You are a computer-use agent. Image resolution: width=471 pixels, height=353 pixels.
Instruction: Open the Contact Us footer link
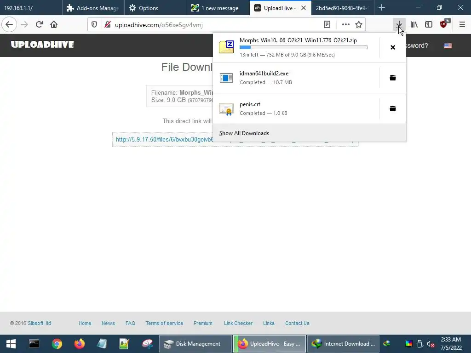298,323
